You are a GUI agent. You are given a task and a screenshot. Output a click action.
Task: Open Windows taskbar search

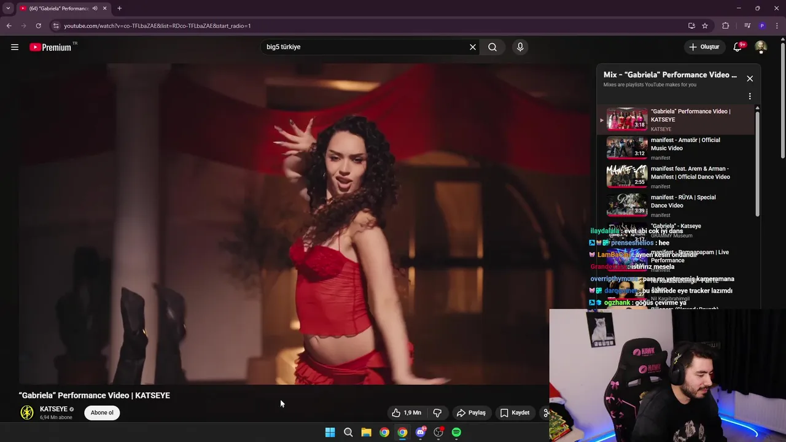coord(348,433)
